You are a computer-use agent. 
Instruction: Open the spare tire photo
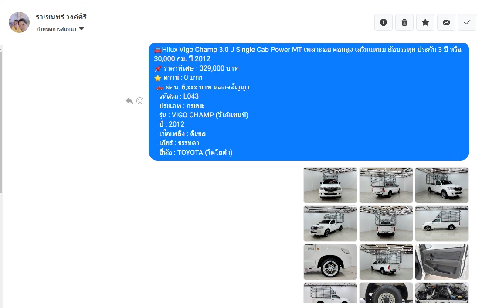tap(386, 293)
